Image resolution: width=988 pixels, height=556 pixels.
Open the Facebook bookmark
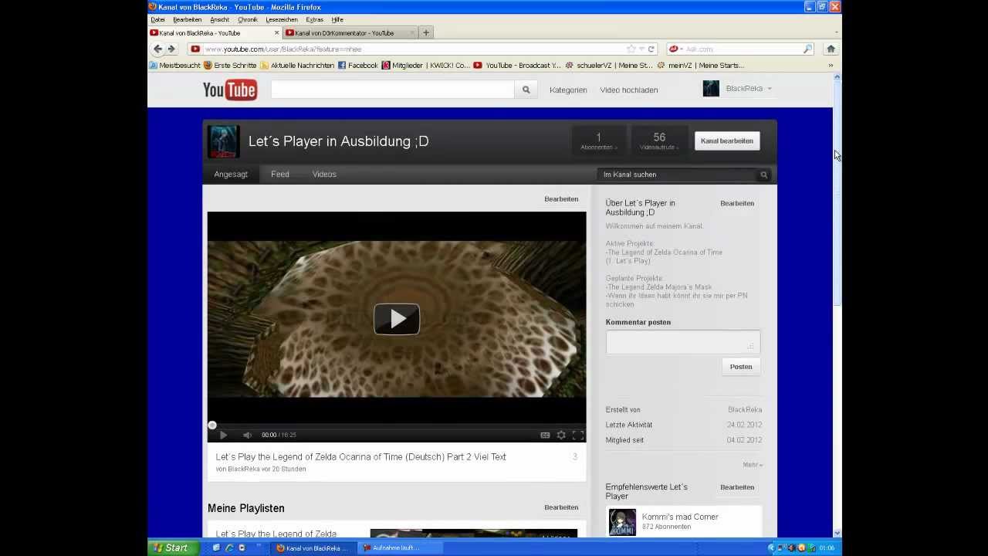(357, 66)
